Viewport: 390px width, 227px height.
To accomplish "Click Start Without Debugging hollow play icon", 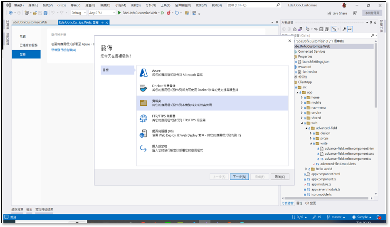I will tap(163, 13).
